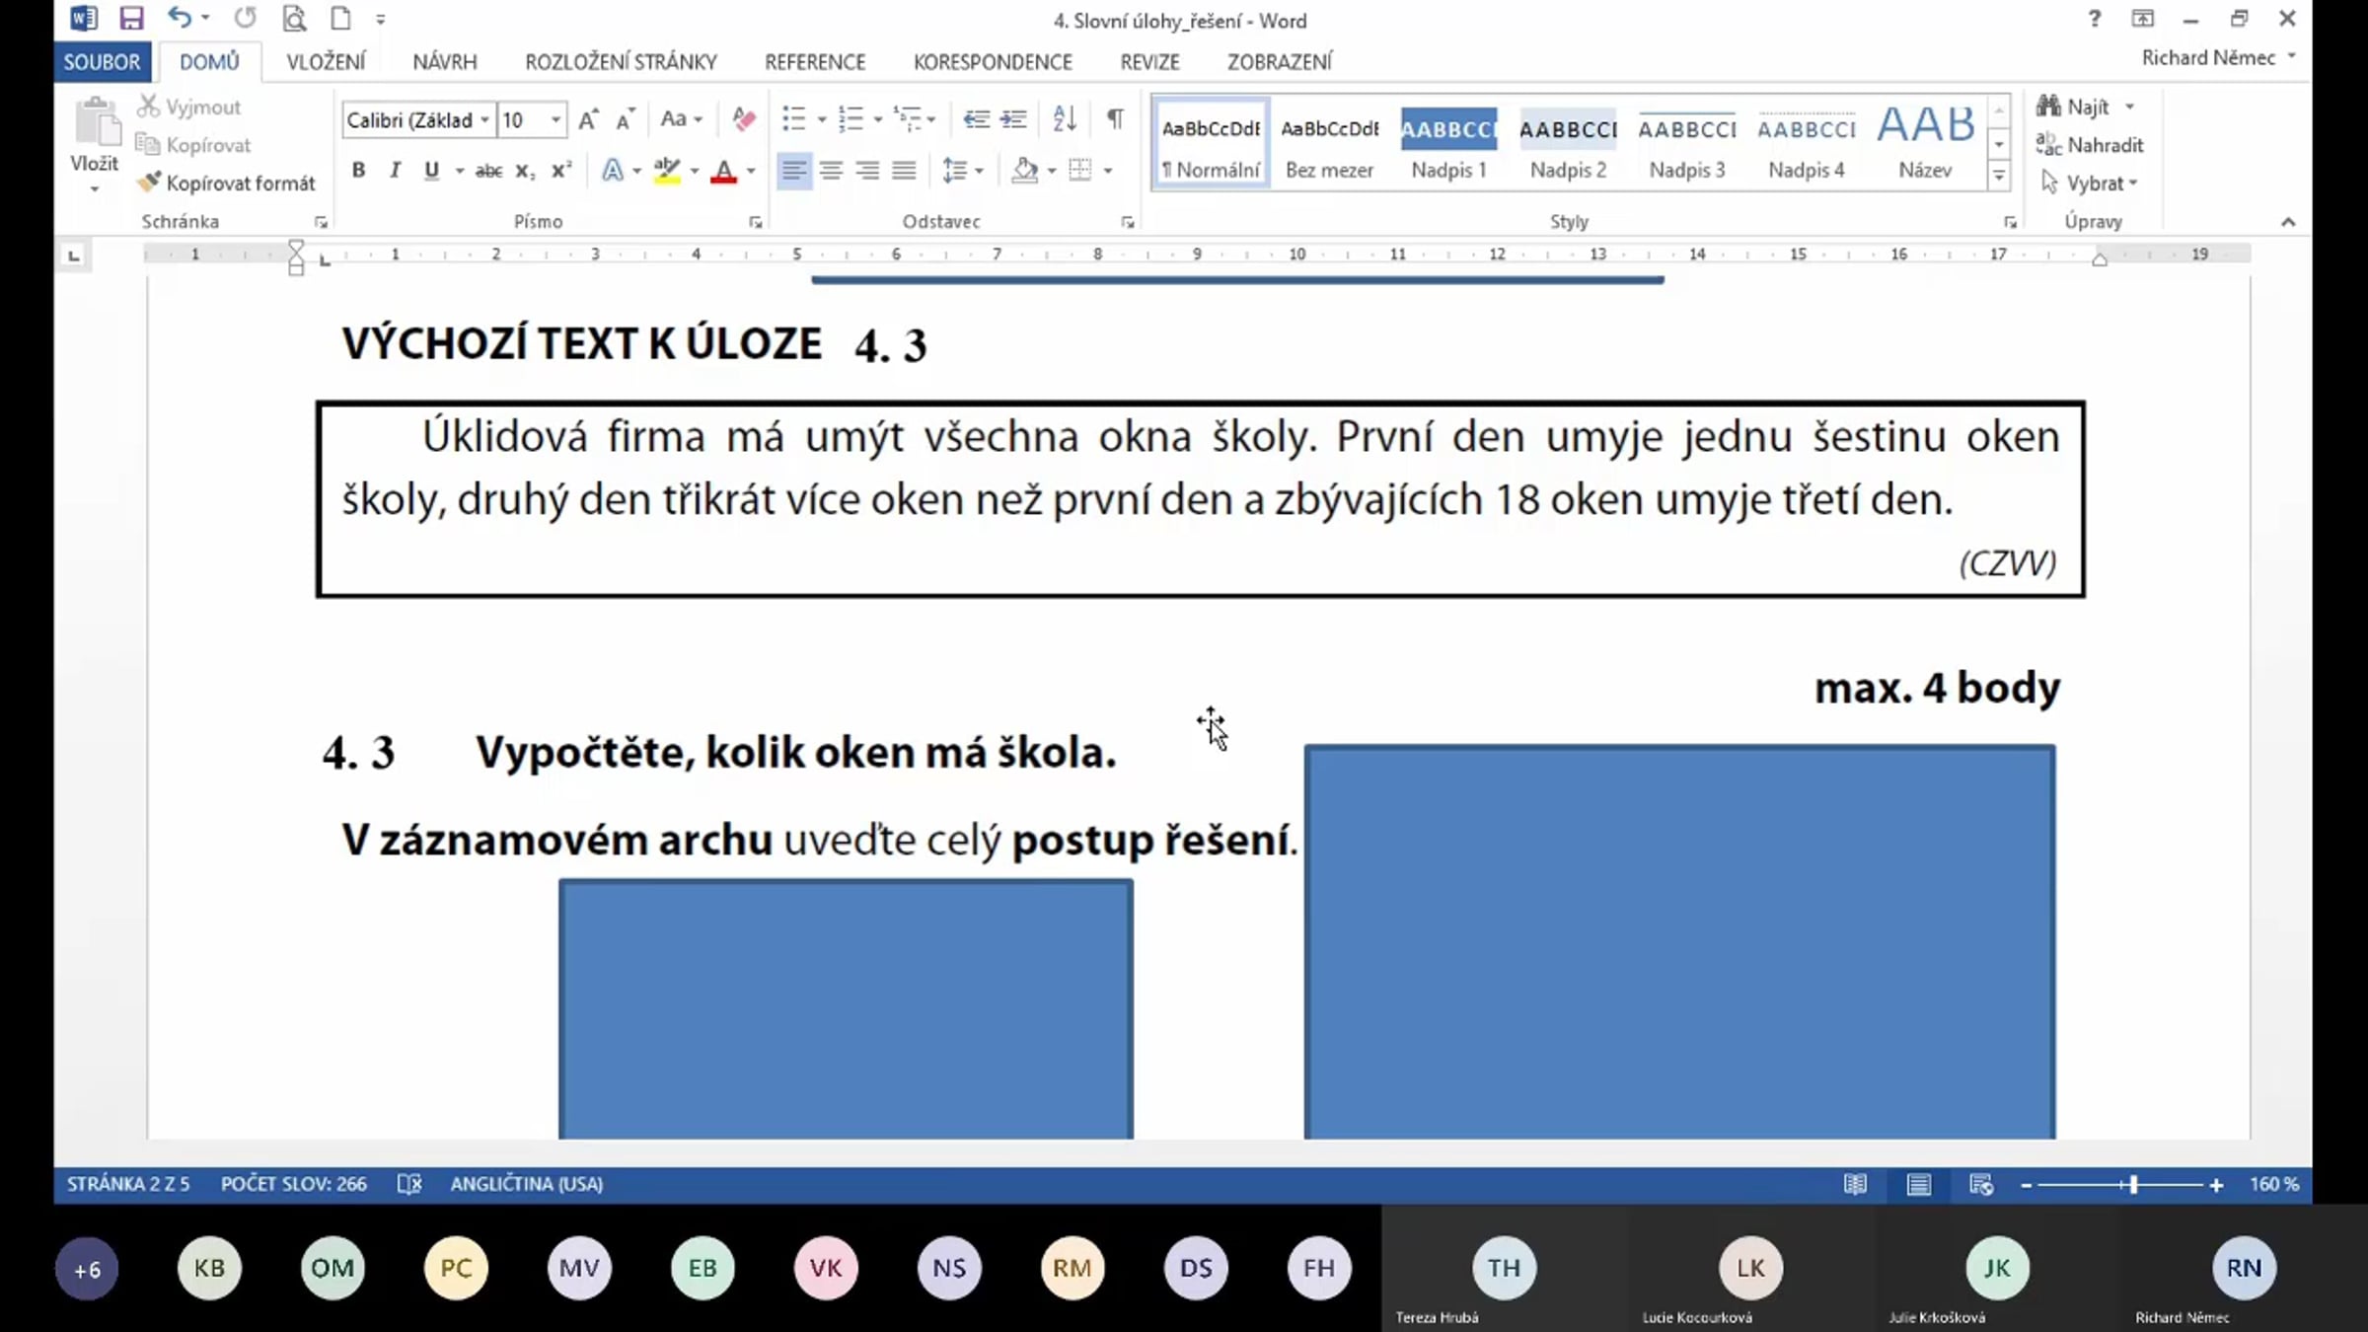The height and width of the screenshot is (1332, 2368).
Task: Align text to the left
Action: pos(793,171)
